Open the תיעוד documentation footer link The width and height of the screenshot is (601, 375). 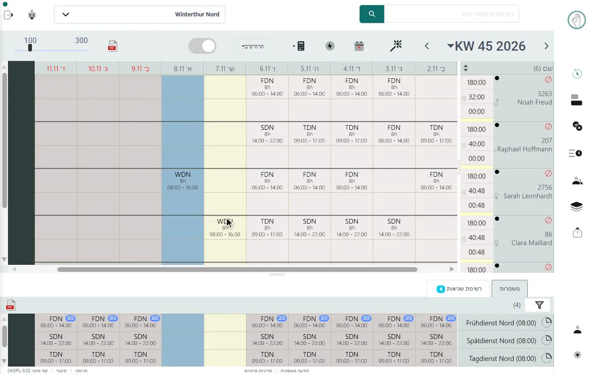click(x=62, y=371)
